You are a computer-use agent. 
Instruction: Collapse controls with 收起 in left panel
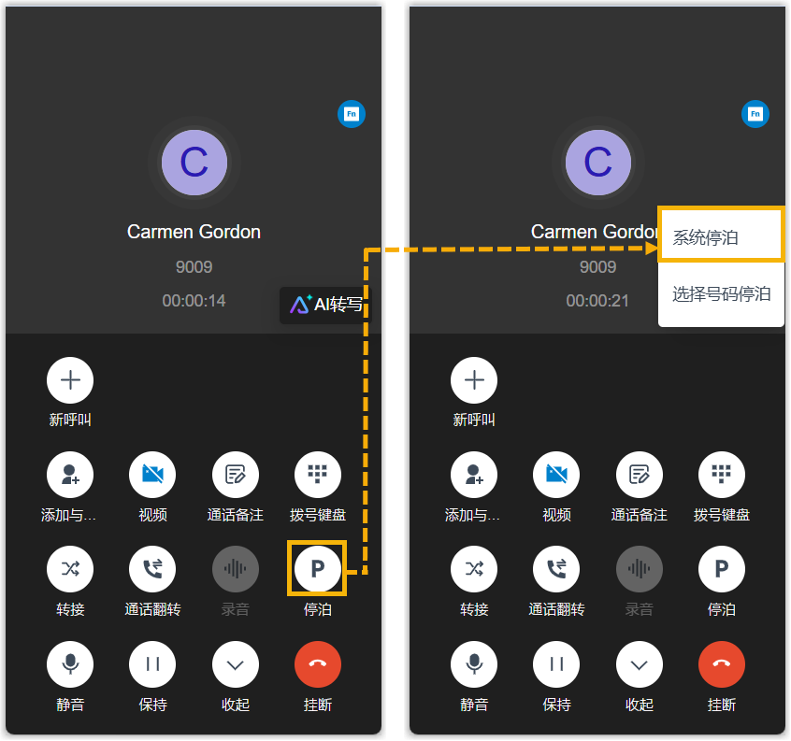[x=235, y=663]
